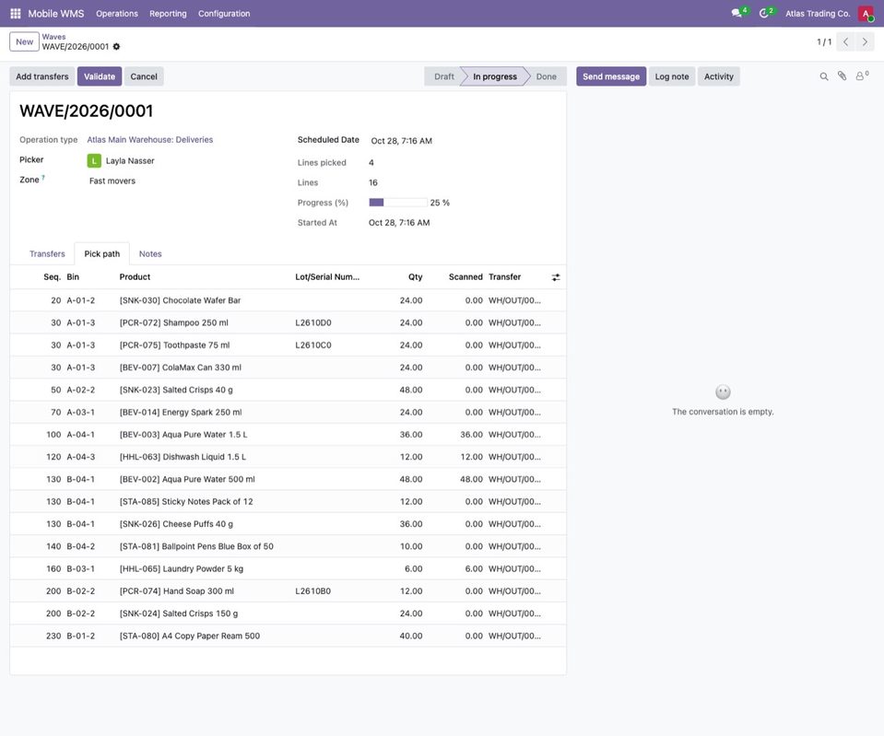Click the Zone help question mark

point(43,178)
